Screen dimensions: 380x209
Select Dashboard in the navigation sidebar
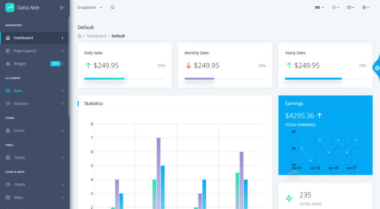[x=35, y=38]
